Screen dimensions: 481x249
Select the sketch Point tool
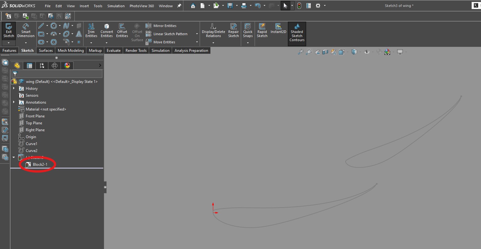pos(79,42)
